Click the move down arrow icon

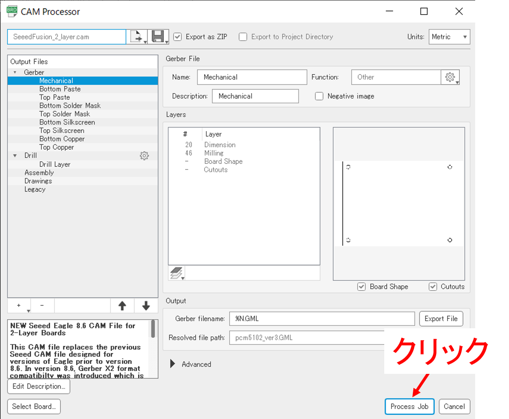146,305
